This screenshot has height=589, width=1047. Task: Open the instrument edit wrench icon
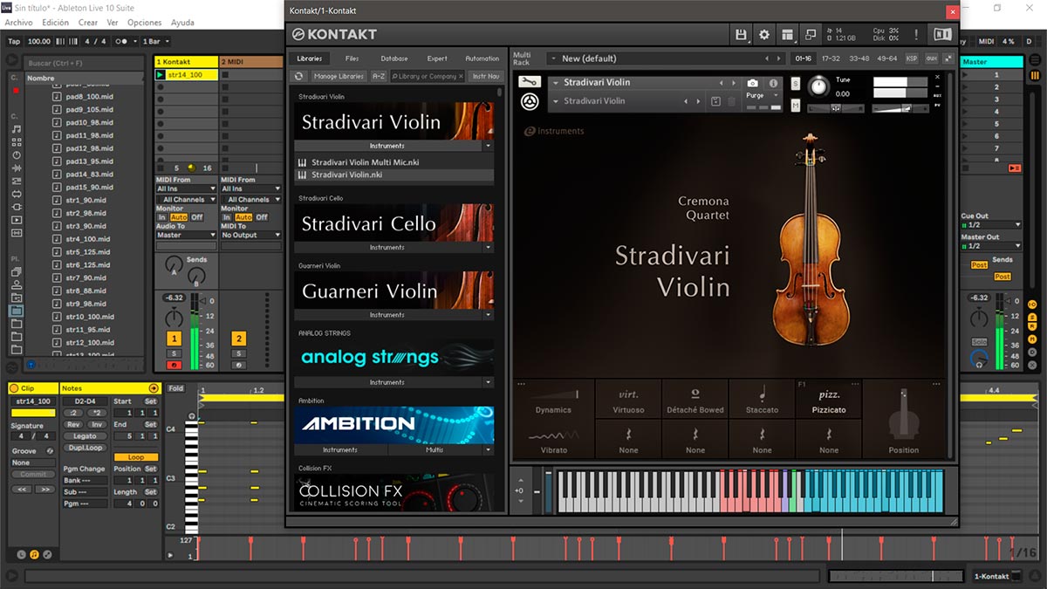529,82
